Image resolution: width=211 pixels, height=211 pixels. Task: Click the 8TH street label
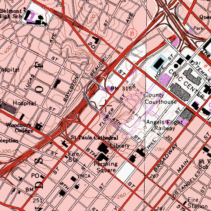64,186
